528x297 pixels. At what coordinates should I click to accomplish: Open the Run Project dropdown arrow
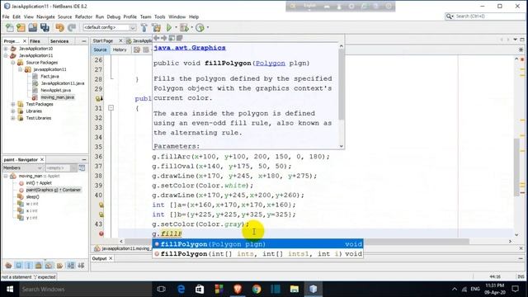tap(176, 27)
